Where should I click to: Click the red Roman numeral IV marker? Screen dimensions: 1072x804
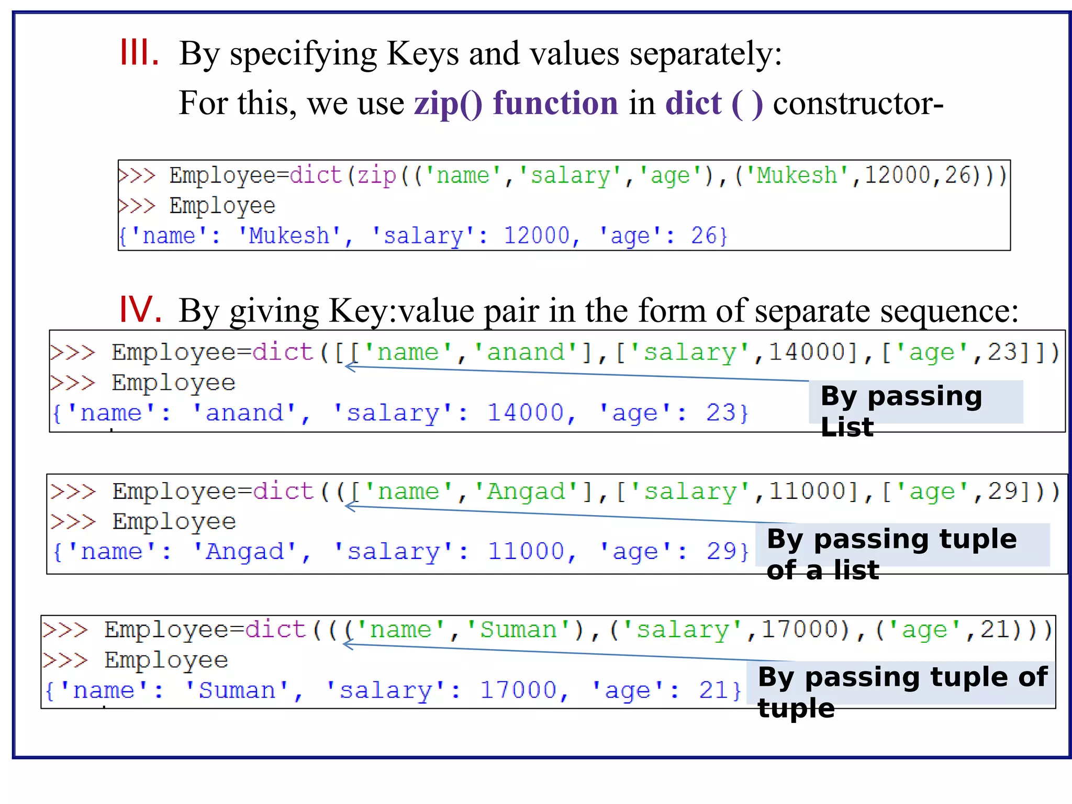click(140, 309)
